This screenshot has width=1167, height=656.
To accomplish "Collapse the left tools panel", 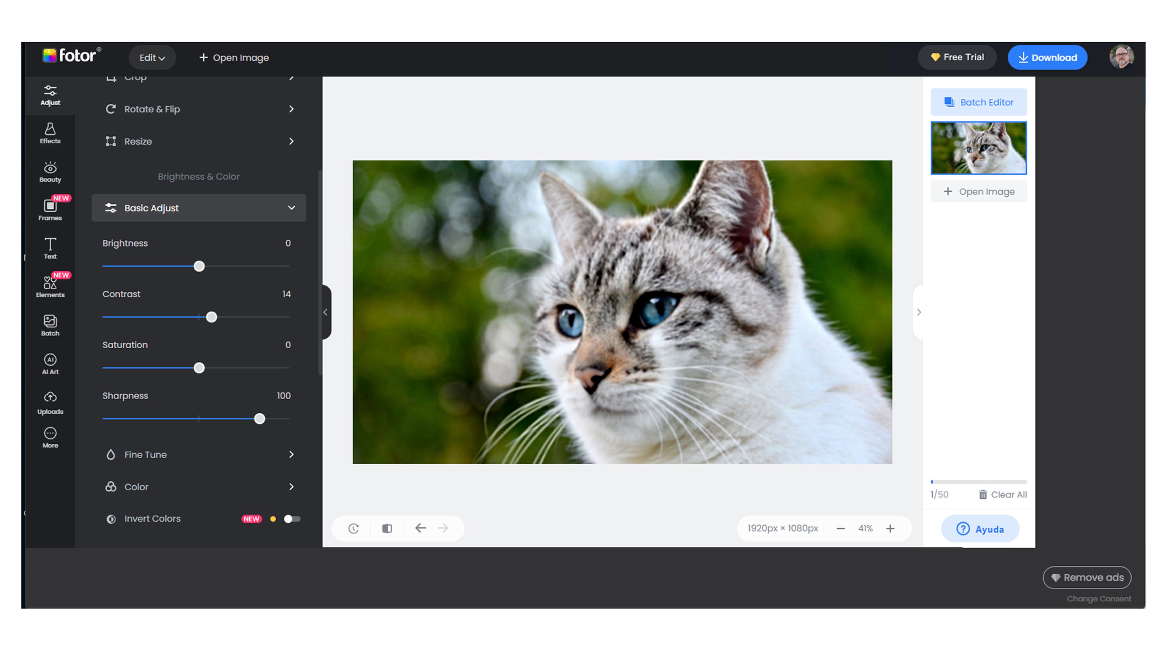I will [326, 312].
